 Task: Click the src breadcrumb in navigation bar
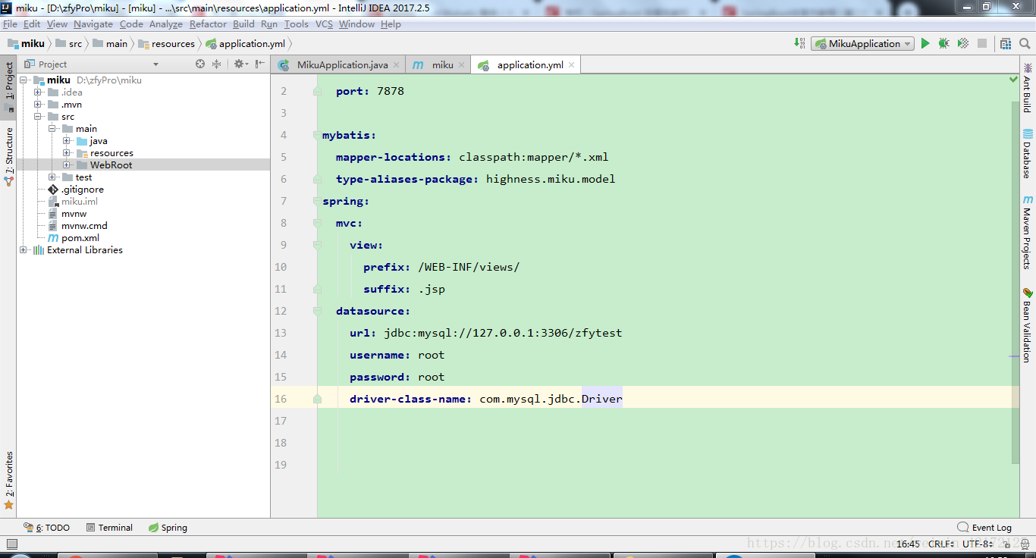pyautogui.click(x=69, y=44)
